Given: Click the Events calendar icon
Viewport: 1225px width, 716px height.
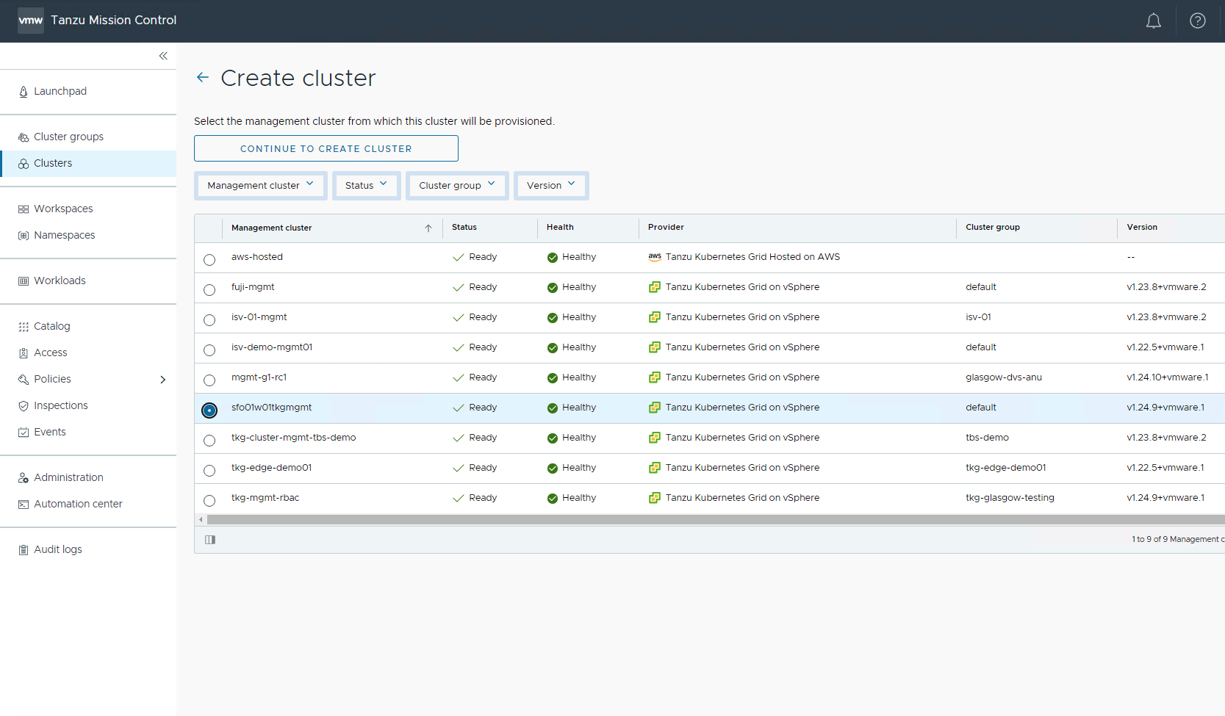Looking at the screenshot, I should [x=24, y=433].
